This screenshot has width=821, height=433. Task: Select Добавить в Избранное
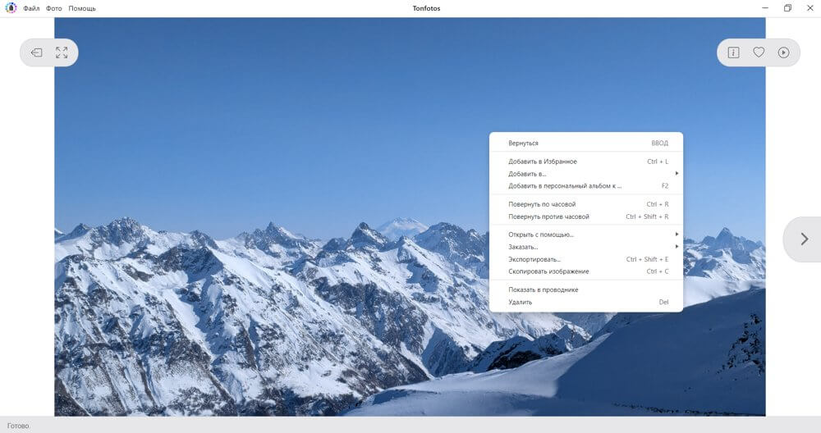point(586,162)
